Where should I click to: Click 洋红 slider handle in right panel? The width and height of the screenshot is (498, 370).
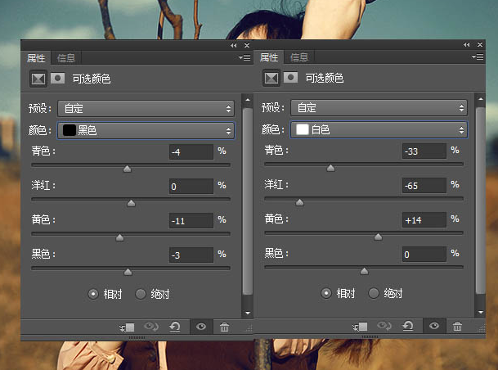[299, 202]
